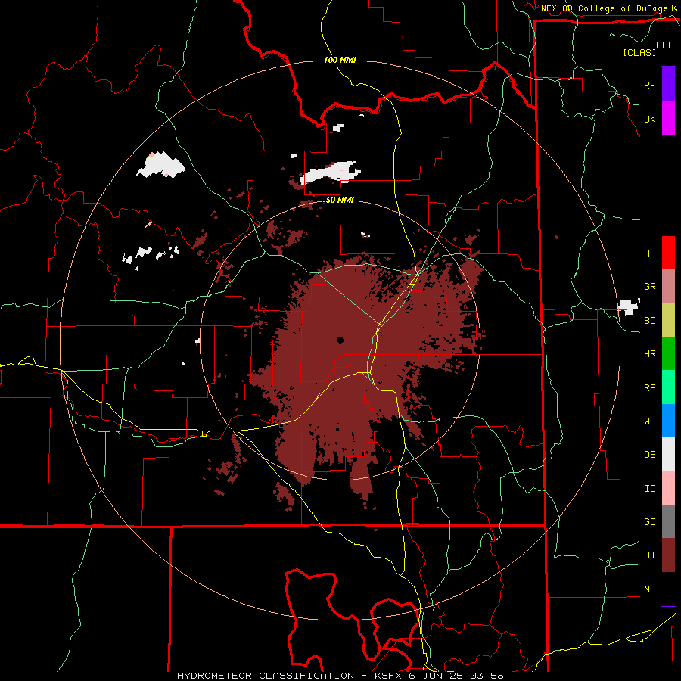Click the BI brown legend swatch
The height and width of the screenshot is (681, 681).
point(668,555)
